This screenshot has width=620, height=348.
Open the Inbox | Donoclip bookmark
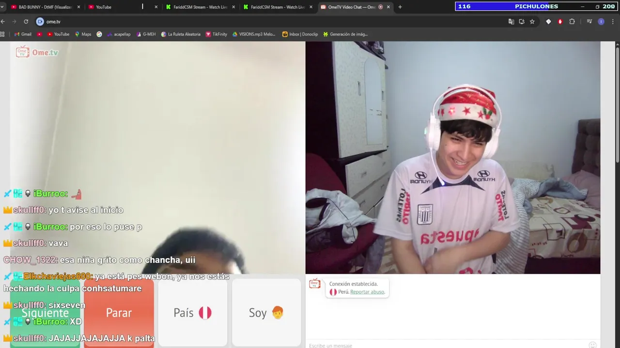[x=300, y=34]
